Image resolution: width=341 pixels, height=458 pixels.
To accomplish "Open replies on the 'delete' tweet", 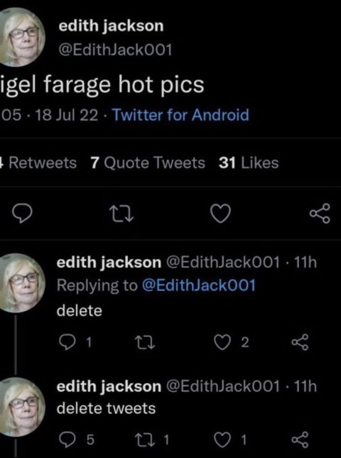I will [75, 342].
